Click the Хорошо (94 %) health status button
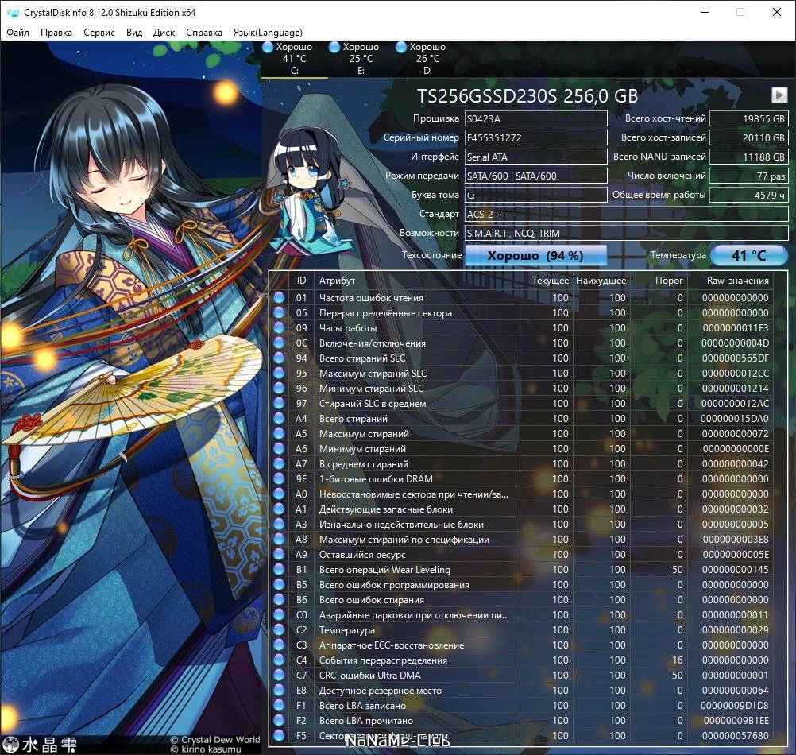This screenshot has height=755, width=796. click(535, 255)
